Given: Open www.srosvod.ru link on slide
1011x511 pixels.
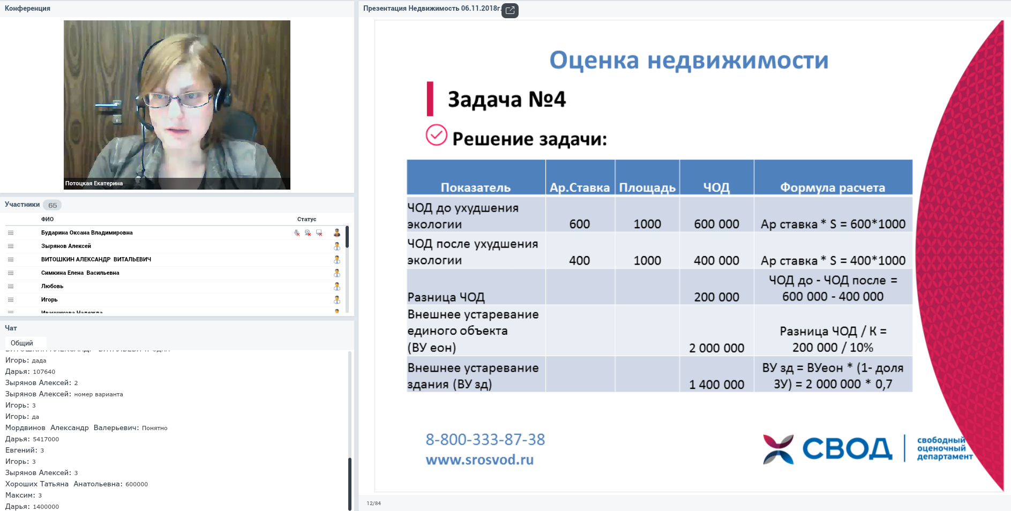Looking at the screenshot, I should (480, 460).
